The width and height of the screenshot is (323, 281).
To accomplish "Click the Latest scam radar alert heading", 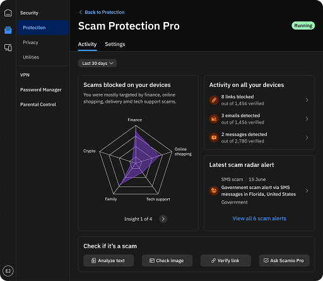I will [x=242, y=165].
